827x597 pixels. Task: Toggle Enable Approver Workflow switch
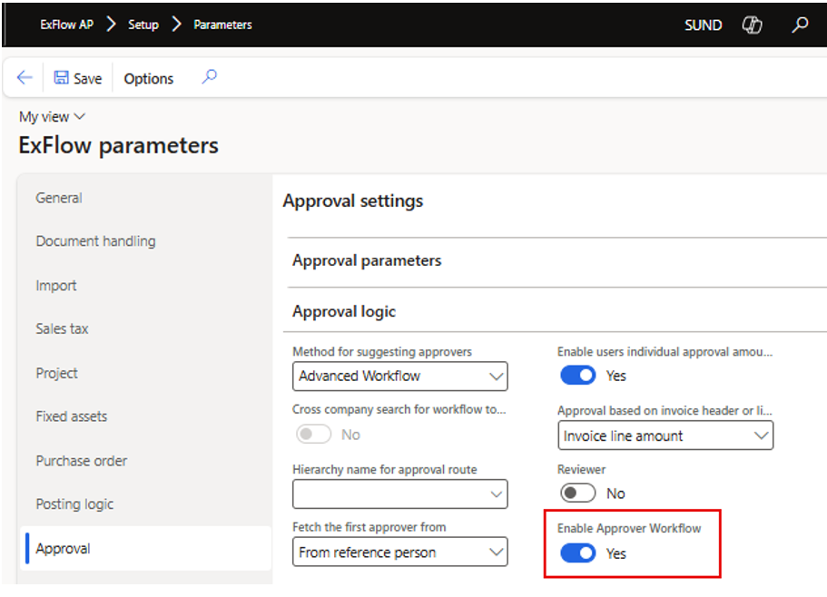coord(578,553)
